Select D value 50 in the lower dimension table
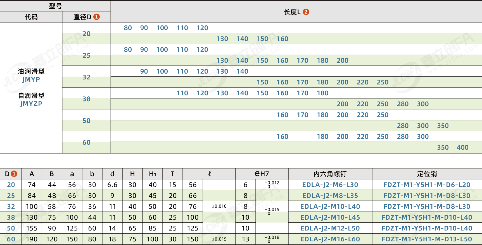This screenshot has height=245, width=482. tap(11, 228)
